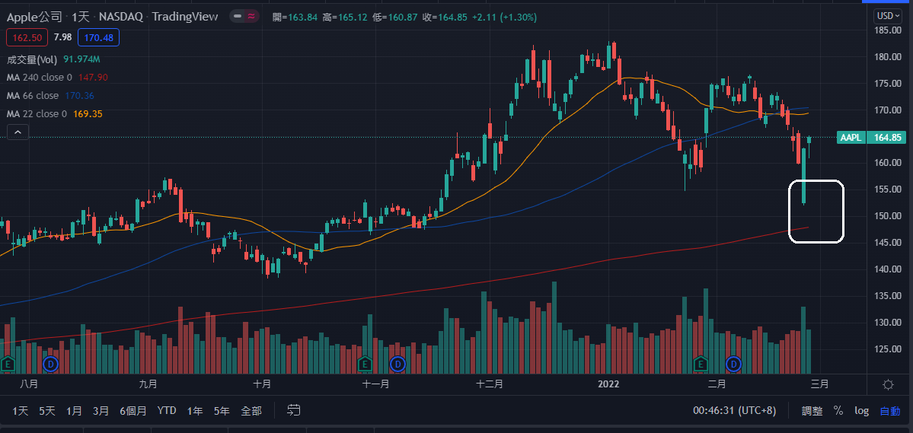This screenshot has height=433, width=913.
Task: Click the 150.00 price axis label
Action: [x=888, y=216]
